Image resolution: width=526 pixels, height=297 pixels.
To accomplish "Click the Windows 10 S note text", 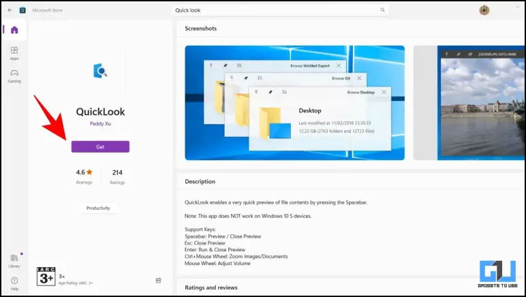I will pyautogui.click(x=248, y=216).
